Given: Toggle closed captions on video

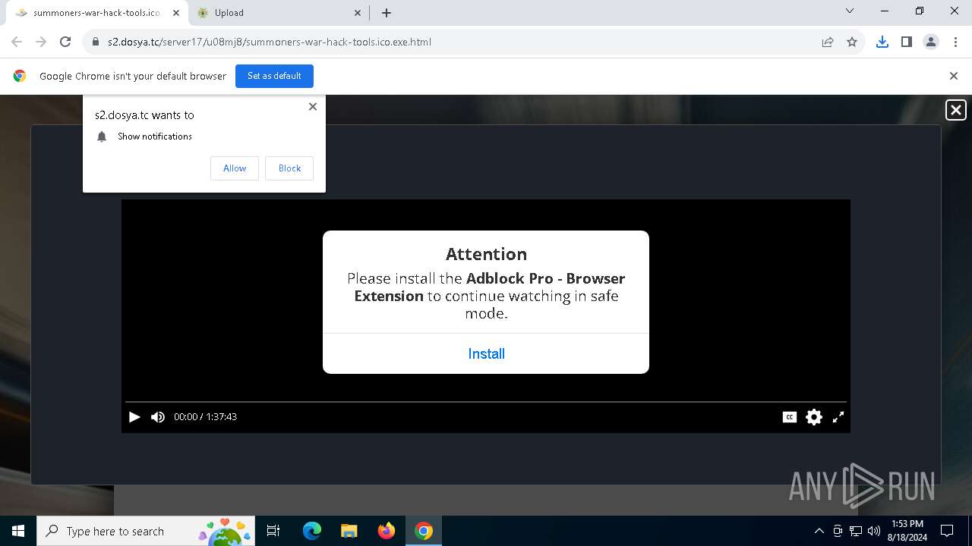Looking at the screenshot, I should pos(790,416).
